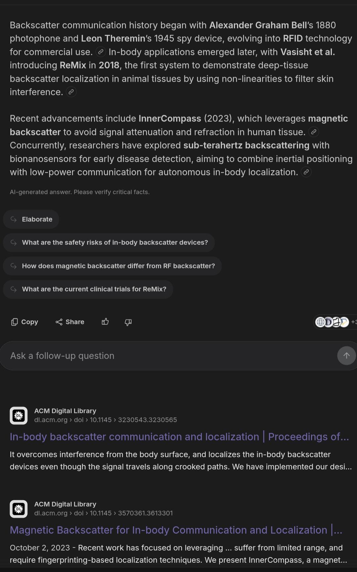
Task: Copy the AI-generated answer
Action: (24, 322)
